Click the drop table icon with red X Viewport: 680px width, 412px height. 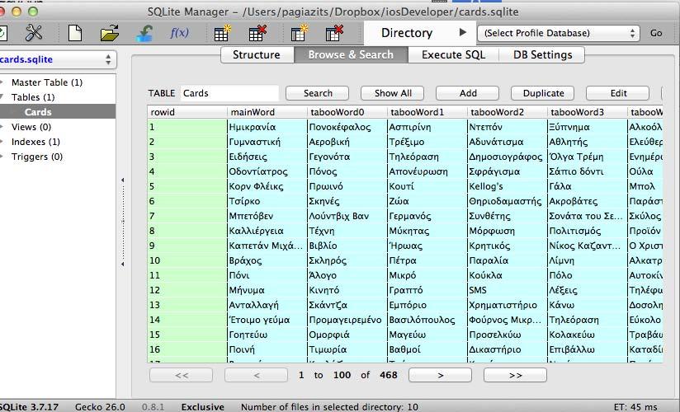click(257, 33)
